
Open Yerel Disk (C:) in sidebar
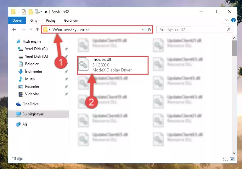[33, 49]
